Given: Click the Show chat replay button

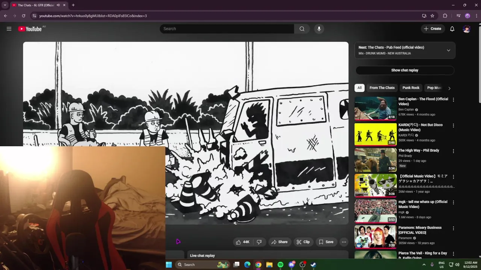Looking at the screenshot, I should (x=405, y=70).
